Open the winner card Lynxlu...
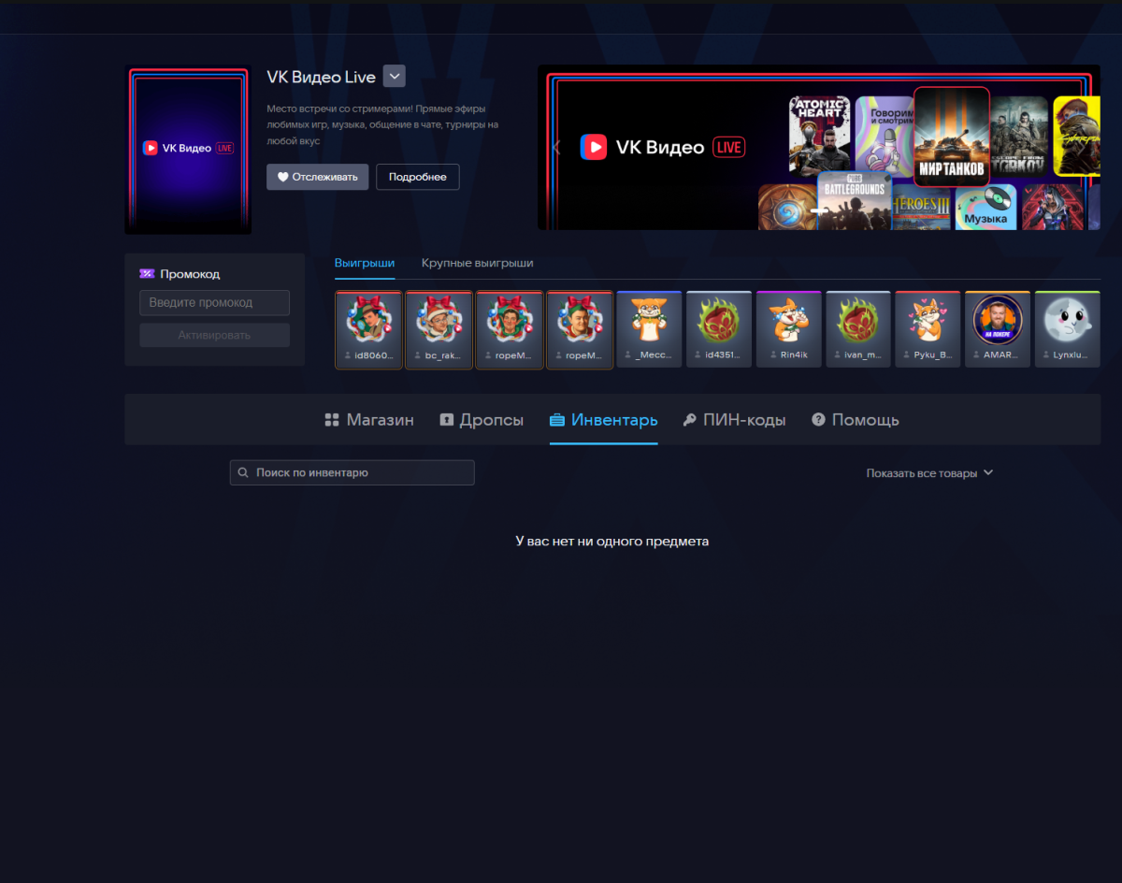 click(1067, 329)
